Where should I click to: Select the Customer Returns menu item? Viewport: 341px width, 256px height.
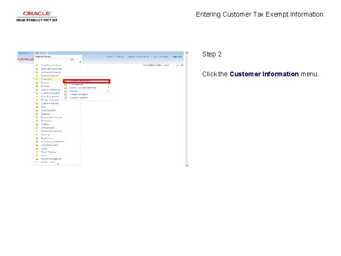point(50,103)
